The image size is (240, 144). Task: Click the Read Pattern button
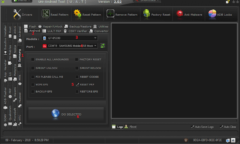(x=55, y=15)
